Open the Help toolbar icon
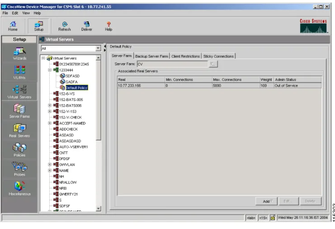Image resolution: width=335 pixels, height=229 pixels. (x=109, y=26)
